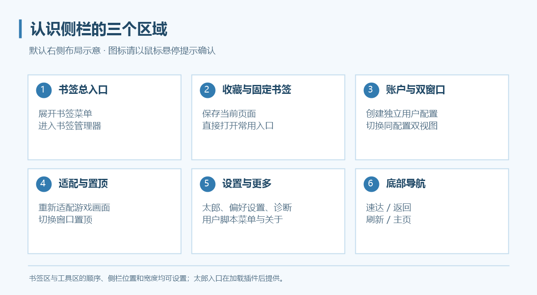Select the heading 设置与更多
This screenshot has height=295, width=537.
click(247, 184)
